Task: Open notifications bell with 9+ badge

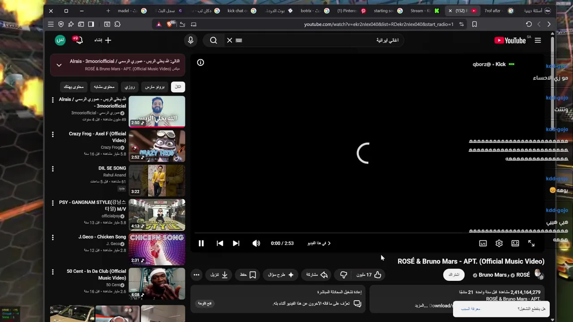Action: 79,40
